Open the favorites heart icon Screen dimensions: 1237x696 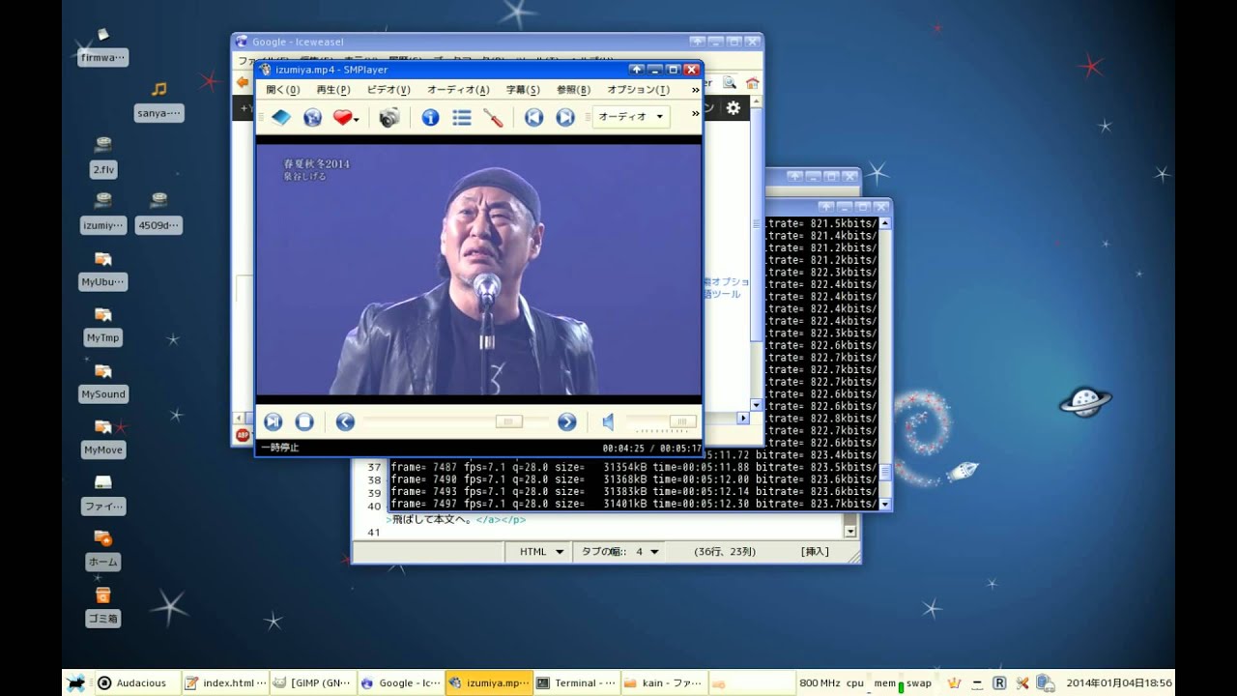(x=341, y=117)
